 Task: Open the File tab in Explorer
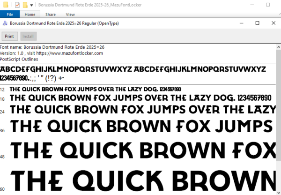10,15
